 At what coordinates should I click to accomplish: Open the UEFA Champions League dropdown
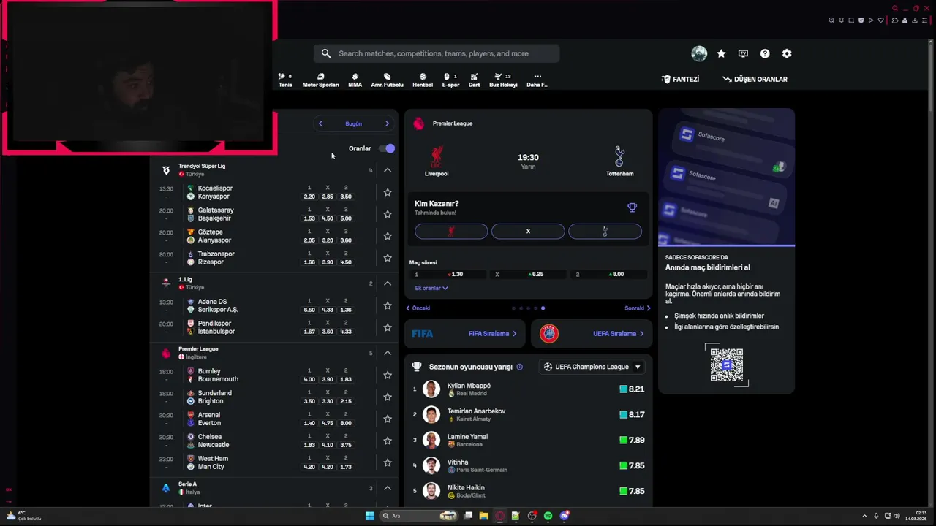pos(592,367)
